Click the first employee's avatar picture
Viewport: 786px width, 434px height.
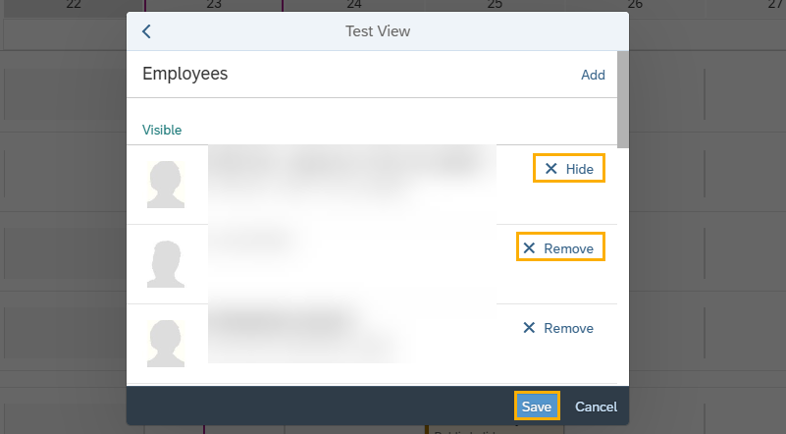(166, 184)
